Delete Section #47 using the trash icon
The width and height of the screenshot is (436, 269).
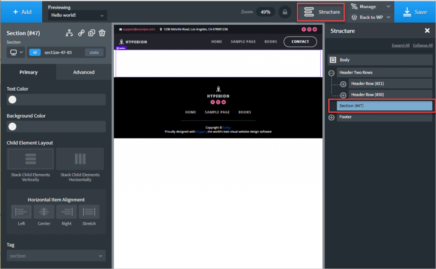(102, 33)
